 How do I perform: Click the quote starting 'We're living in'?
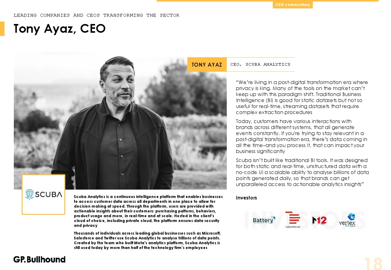click(302, 97)
